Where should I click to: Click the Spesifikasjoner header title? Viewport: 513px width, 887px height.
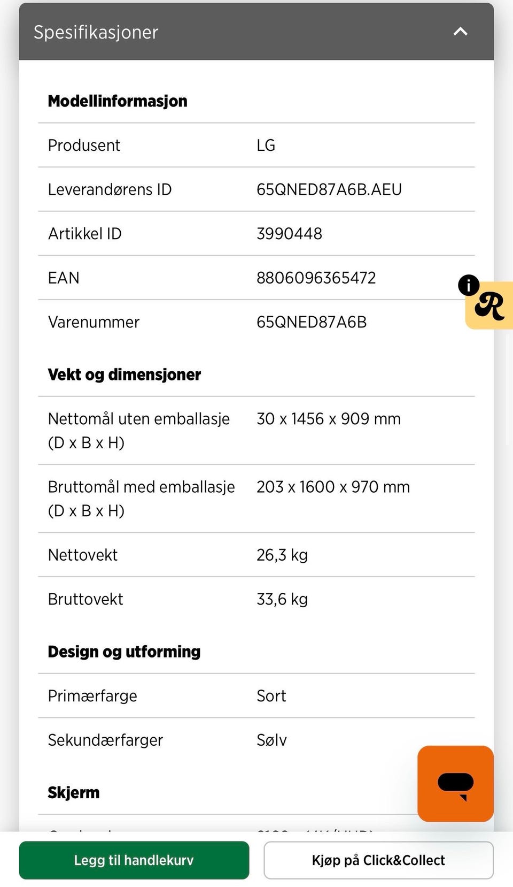[96, 32]
